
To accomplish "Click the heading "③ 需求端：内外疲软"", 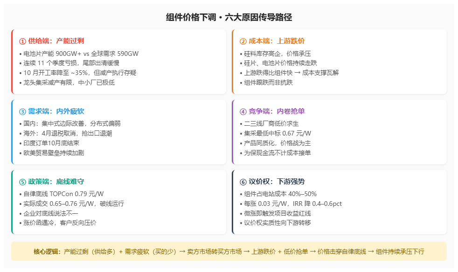I will tap(52, 111).
